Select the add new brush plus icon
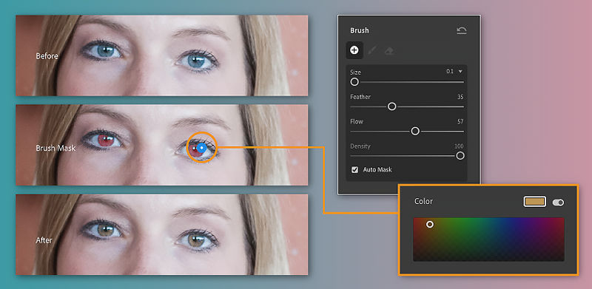The width and height of the screenshot is (592, 289). [354, 50]
